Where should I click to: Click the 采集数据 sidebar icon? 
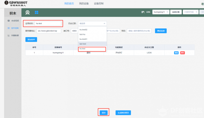pyautogui.click(x=9, y=35)
